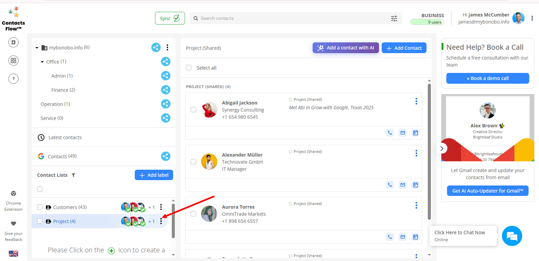
Task: Click the Chrome Extension icon in left sidebar
Action: click(x=13, y=194)
